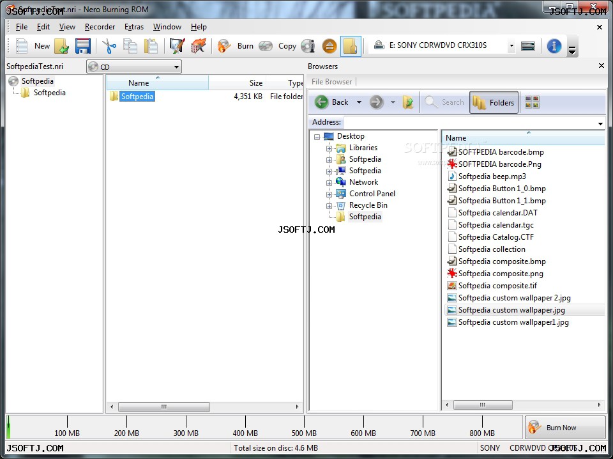The height and width of the screenshot is (459, 613).
Task: Expand the Recycle Bin tree node
Action: (x=329, y=206)
